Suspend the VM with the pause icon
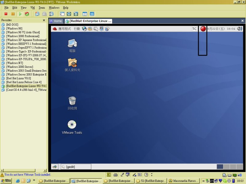 coord(13,14)
